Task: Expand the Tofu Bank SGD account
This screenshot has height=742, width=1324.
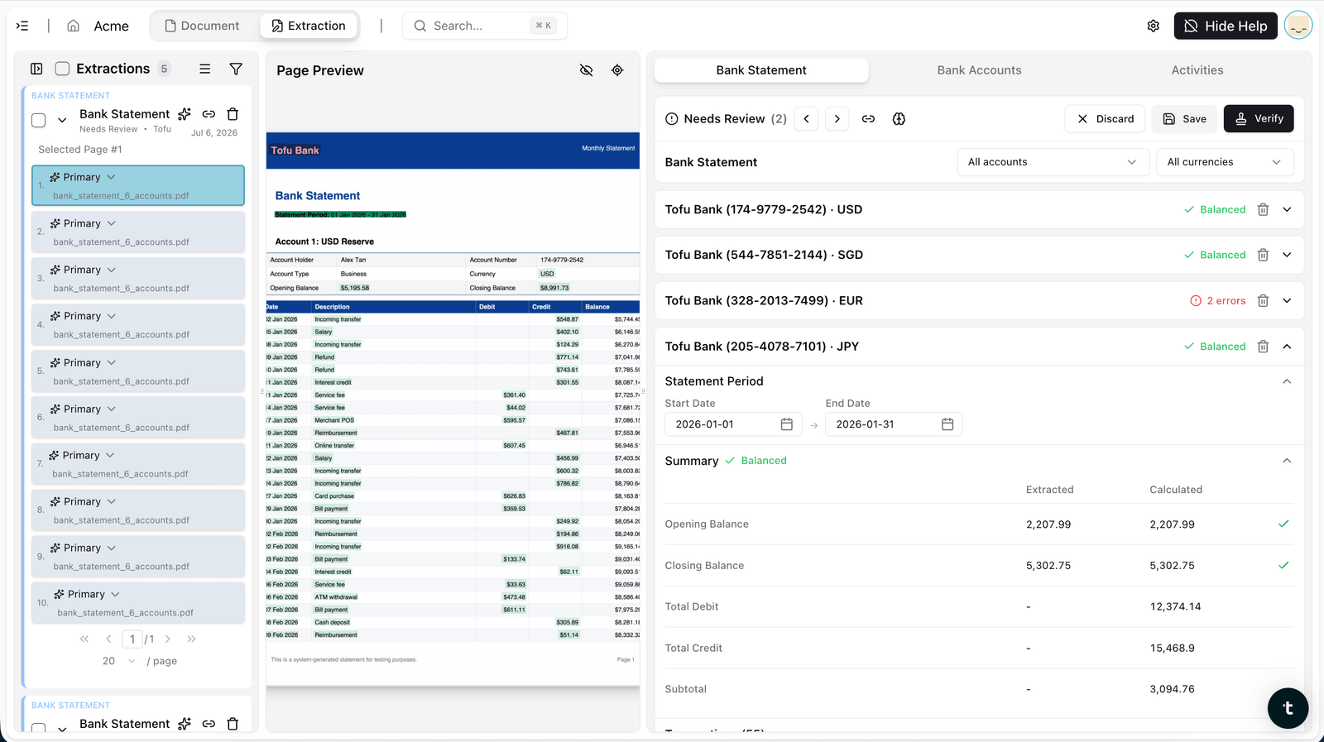Action: coord(1287,255)
